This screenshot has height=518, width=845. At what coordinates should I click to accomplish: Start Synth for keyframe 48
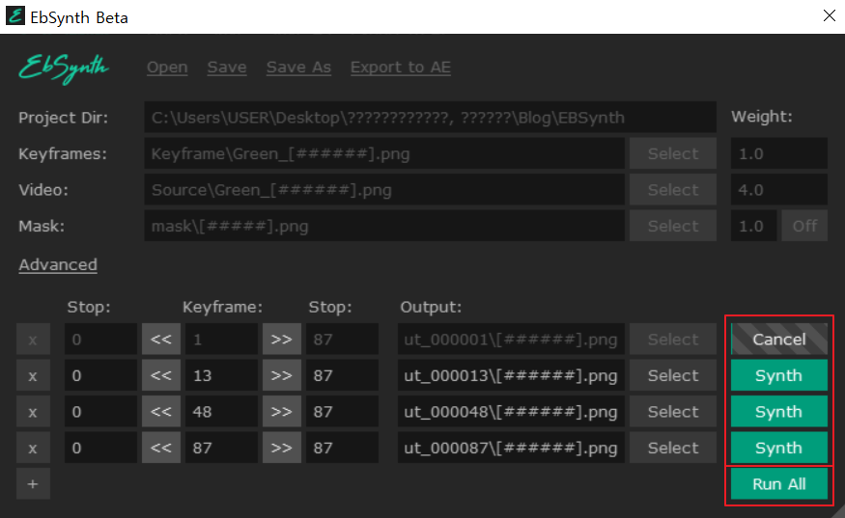[x=778, y=412]
